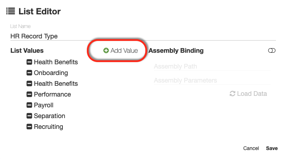This screenshot has width=286, height=159.
Task: Click the List Editor header list icon
Action: [10, 11]
